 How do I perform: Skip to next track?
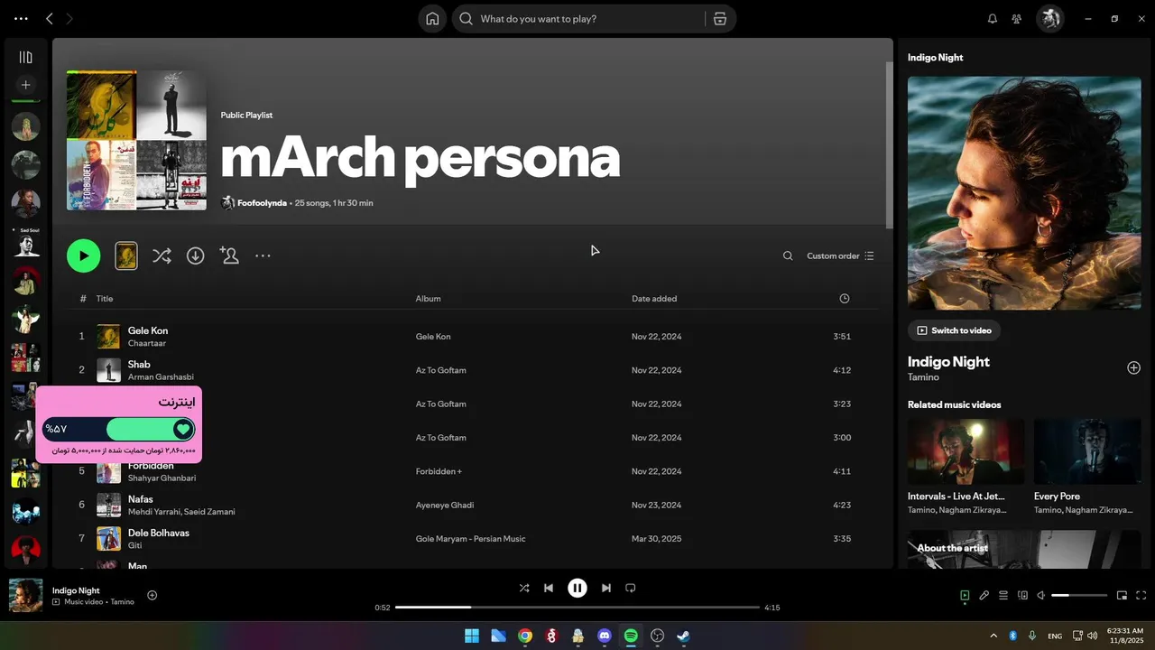pos(606,588)
